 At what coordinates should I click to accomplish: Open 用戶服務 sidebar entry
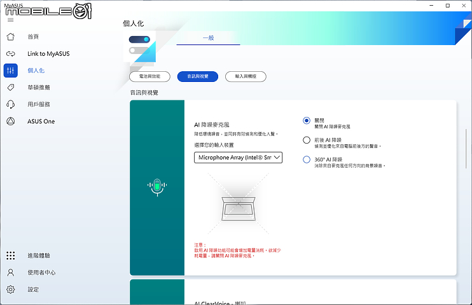39,104
